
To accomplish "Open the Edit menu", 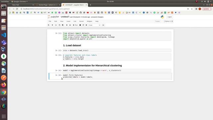I will (56, 21).
